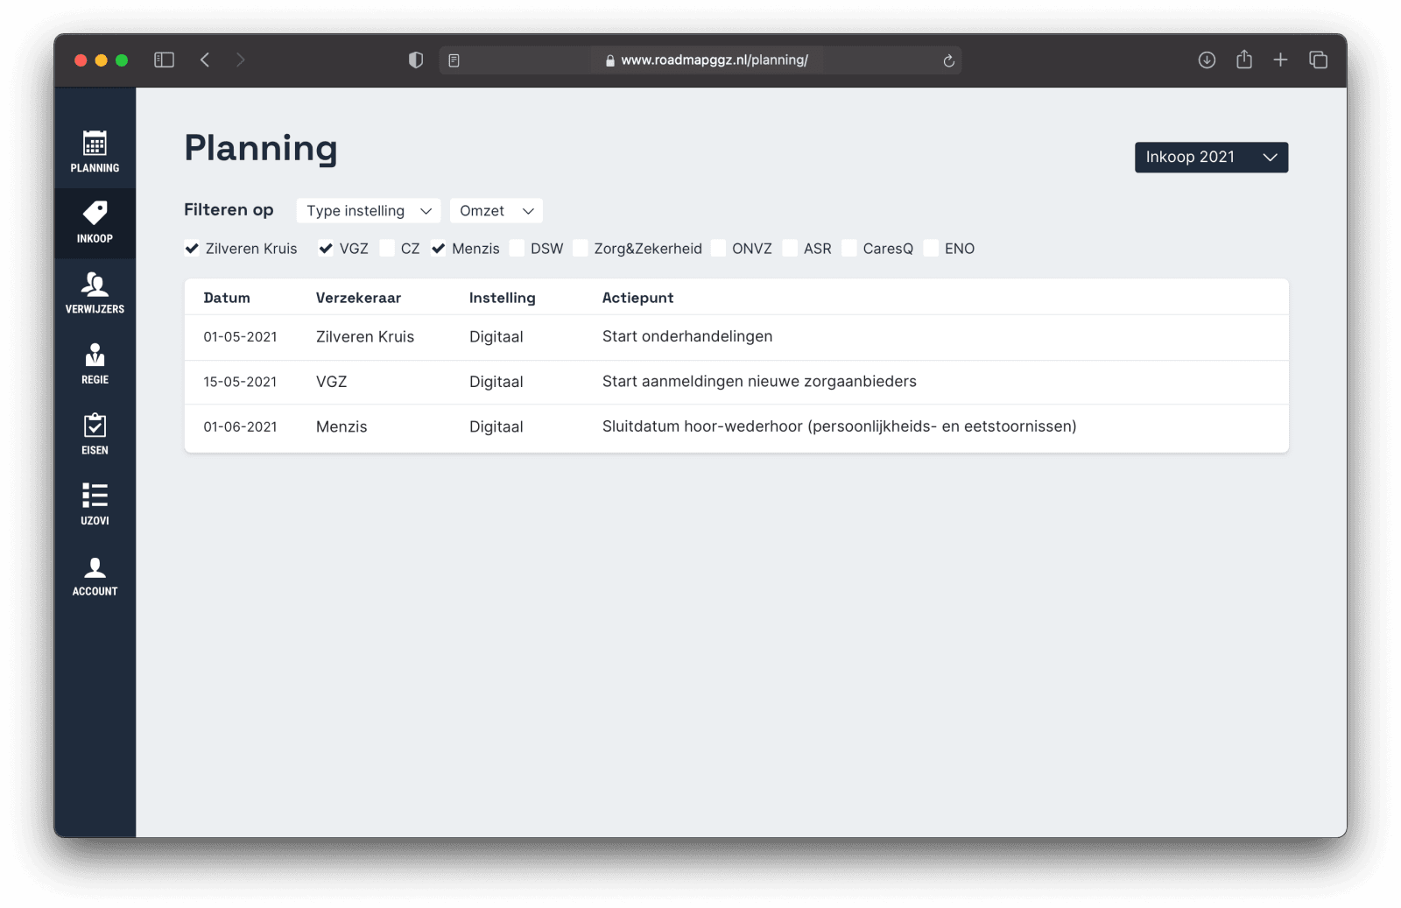The image size is (1401, 908).
Task: Click VGZ in the Verzekeraar column
Action: pos(331,382)
